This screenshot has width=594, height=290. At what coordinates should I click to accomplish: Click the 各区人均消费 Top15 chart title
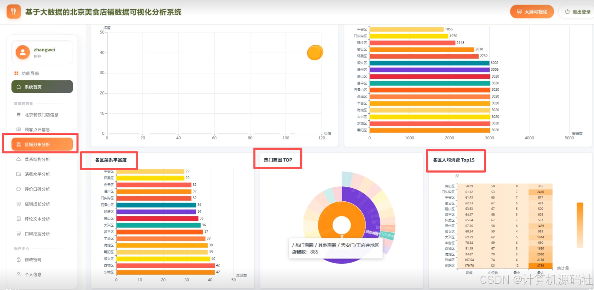454,160
